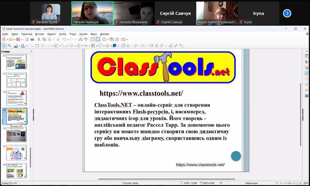Viewport: 310px width, 186px height.
Task: Click the Cut scissors icon
Action: (39, 40)
